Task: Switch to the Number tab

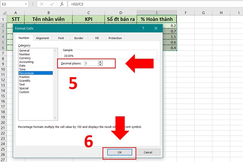Action: pos(24,38)
